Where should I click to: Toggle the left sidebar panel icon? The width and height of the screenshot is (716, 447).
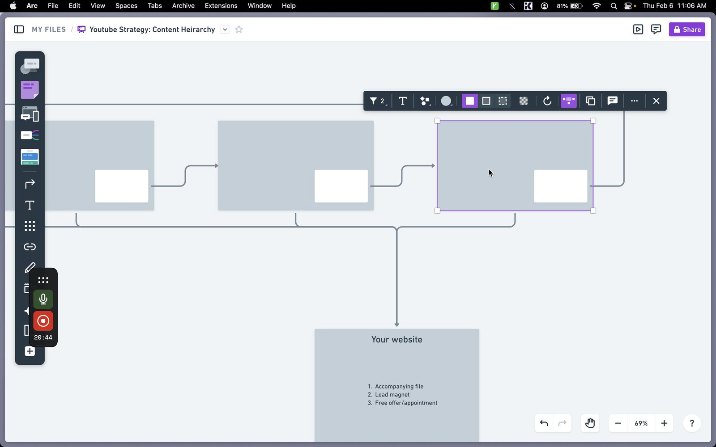19,30
